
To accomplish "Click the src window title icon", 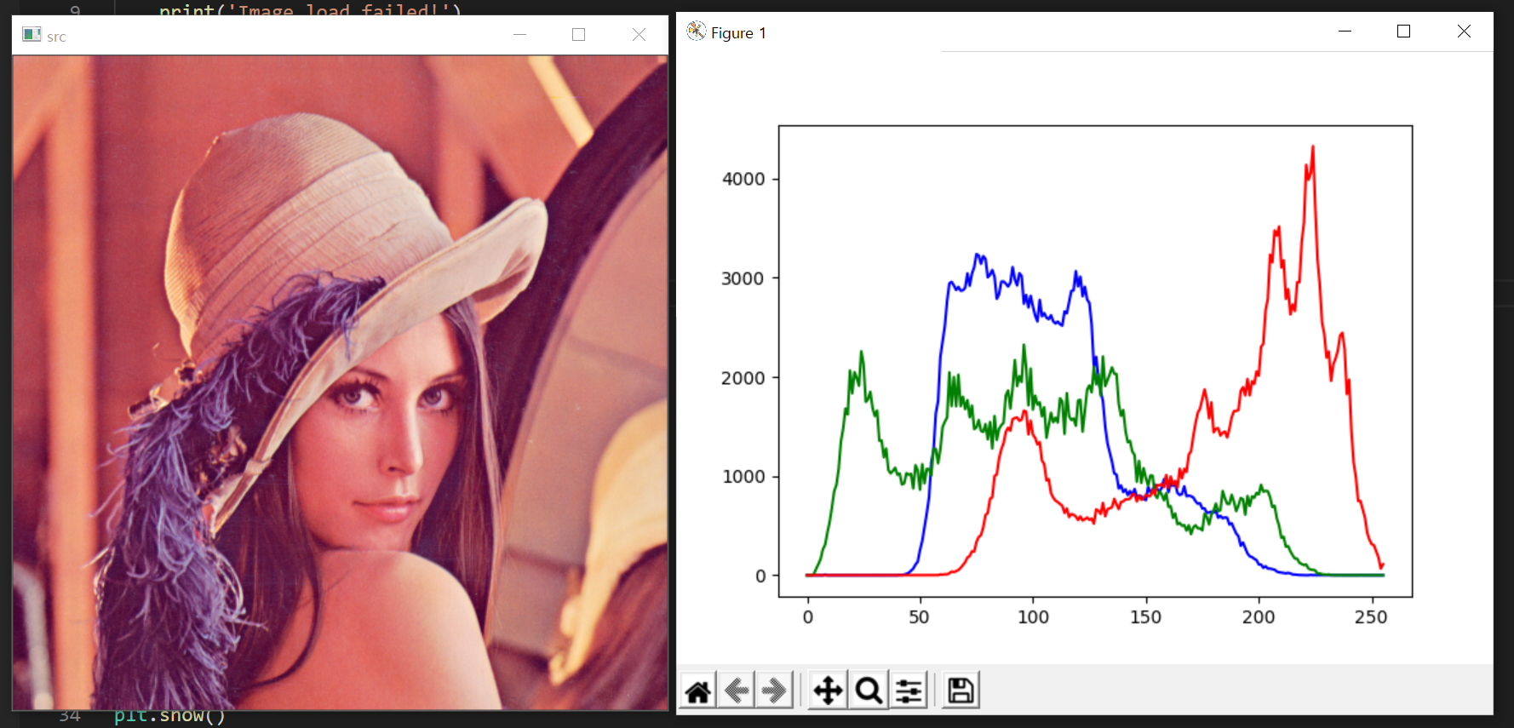I will tap(32, 34).
